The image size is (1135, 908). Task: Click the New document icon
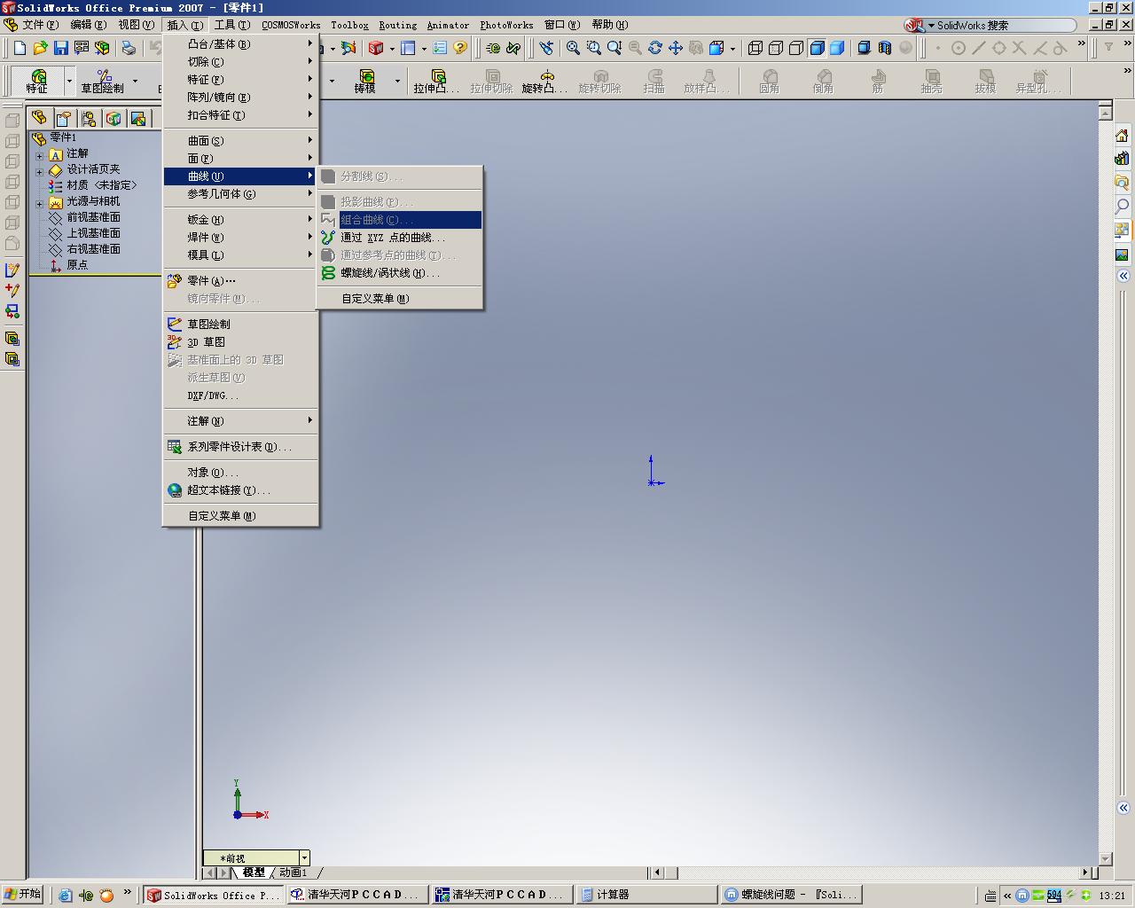(20, 48)
